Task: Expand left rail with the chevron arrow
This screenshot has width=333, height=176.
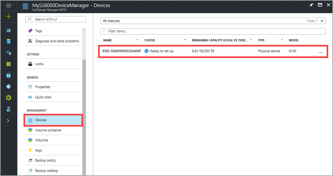Action: 8,120
